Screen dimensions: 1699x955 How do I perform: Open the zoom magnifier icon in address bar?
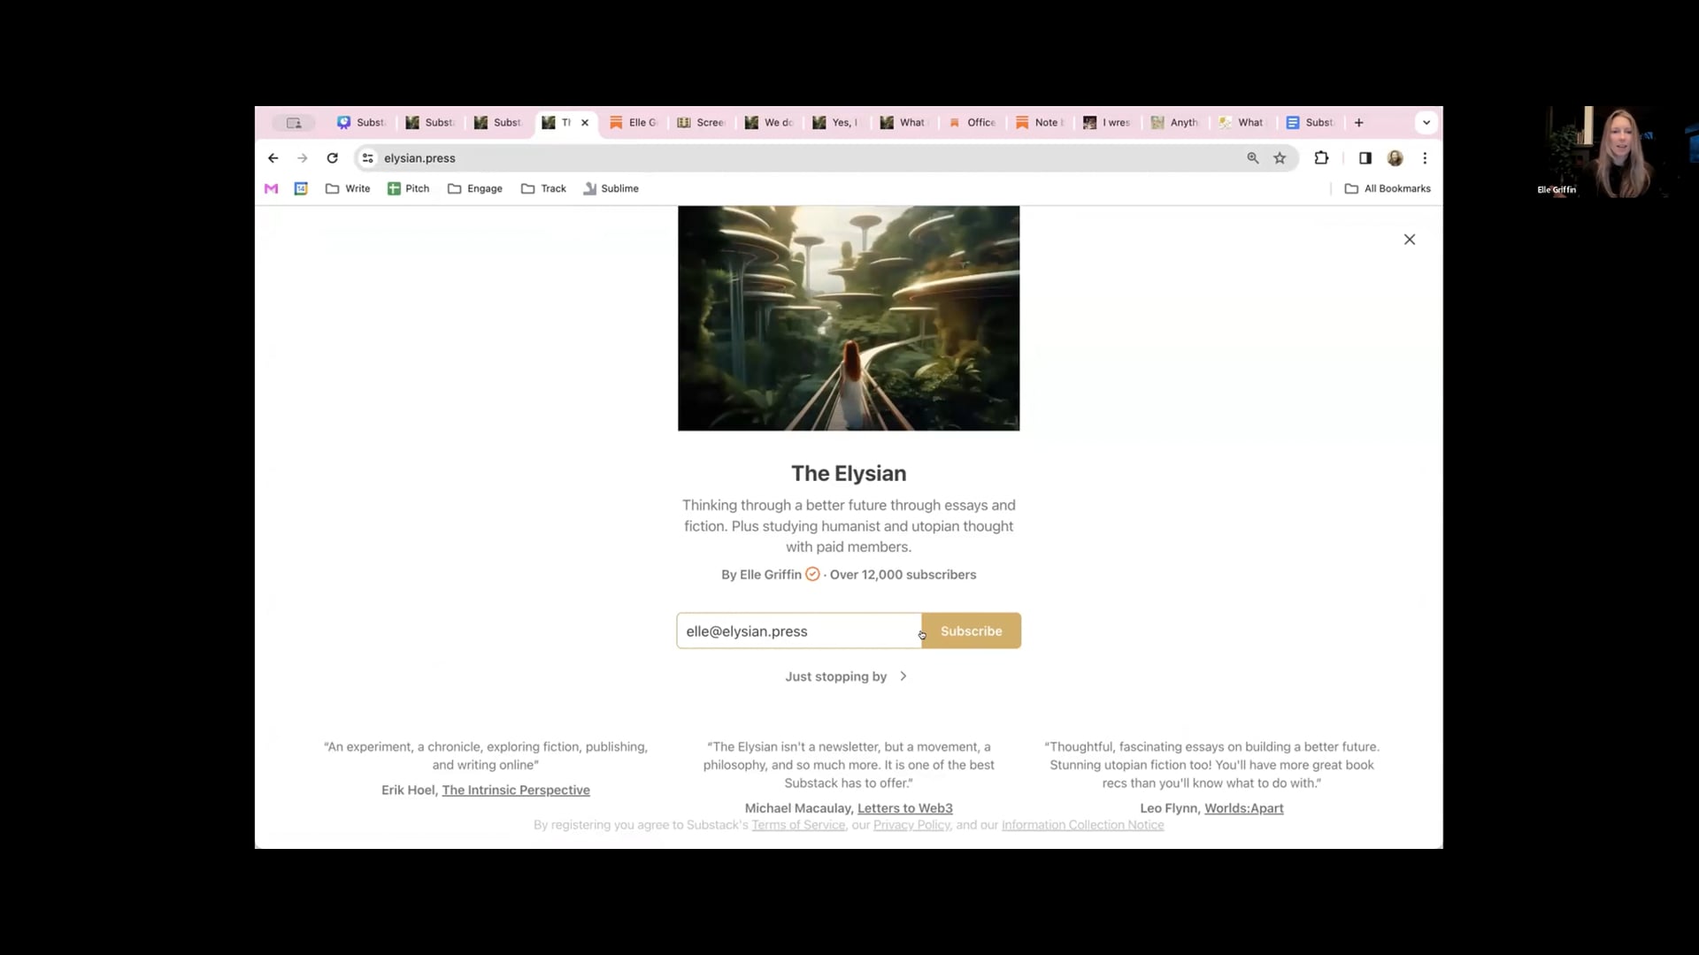pos(1253,158)
